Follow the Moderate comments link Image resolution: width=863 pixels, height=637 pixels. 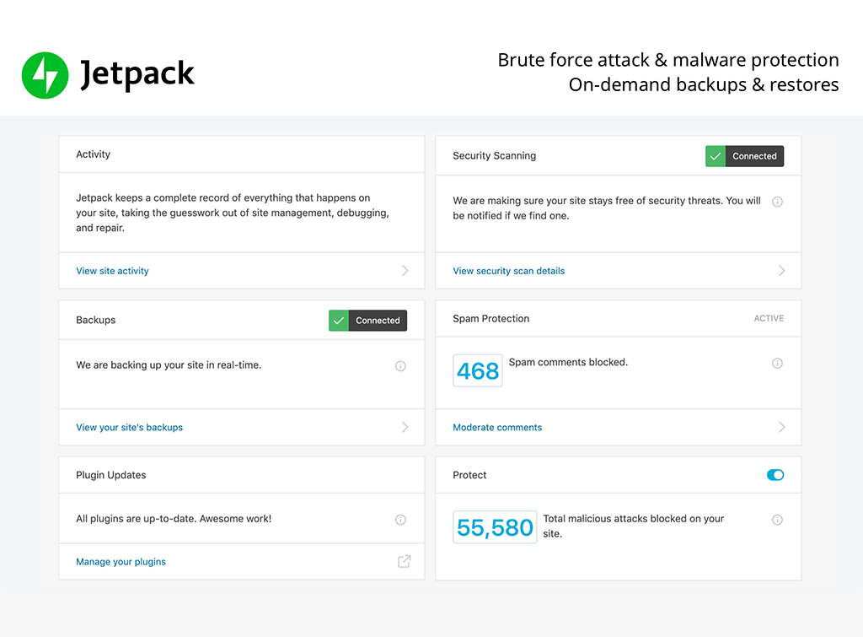[497, 427]
